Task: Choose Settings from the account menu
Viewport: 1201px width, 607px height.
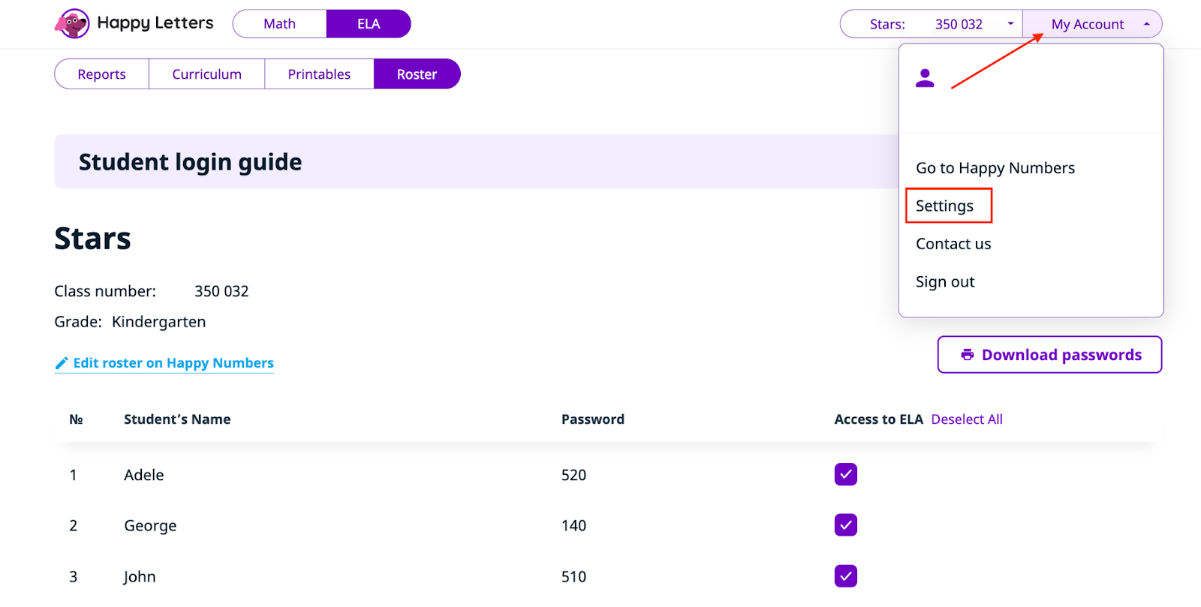Action: 944,206
